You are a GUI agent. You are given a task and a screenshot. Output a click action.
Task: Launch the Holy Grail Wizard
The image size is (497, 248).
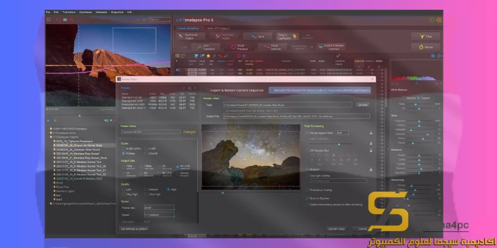[225, 37]
